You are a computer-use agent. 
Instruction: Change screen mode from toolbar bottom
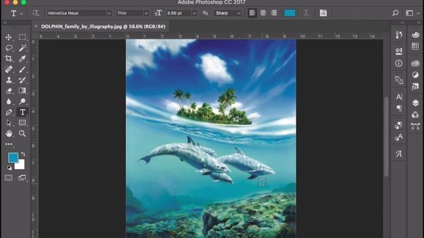(x=22, y=178)
